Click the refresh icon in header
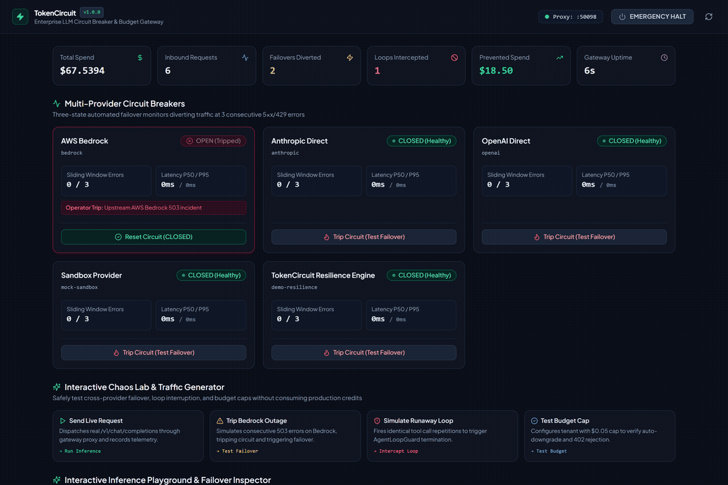Screen dimensions: 728x485 click(708, 17)
